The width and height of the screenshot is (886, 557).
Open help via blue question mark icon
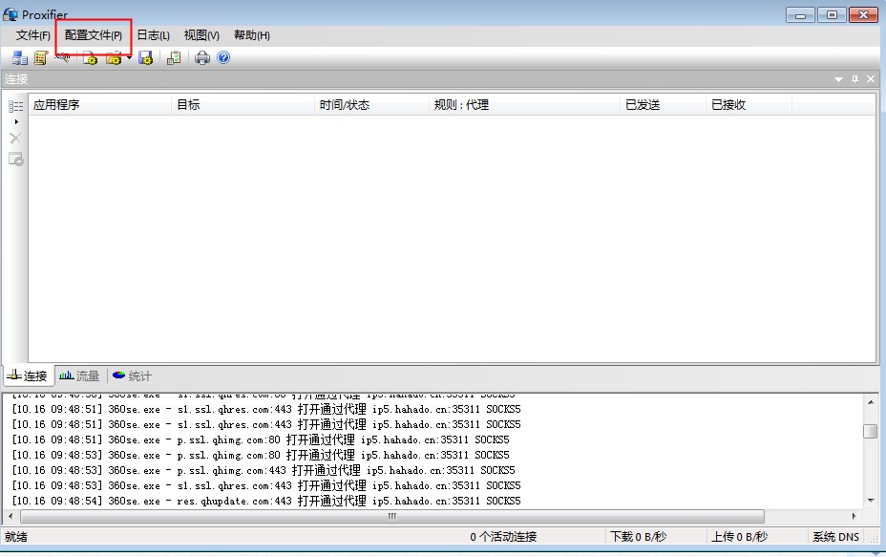223,57
